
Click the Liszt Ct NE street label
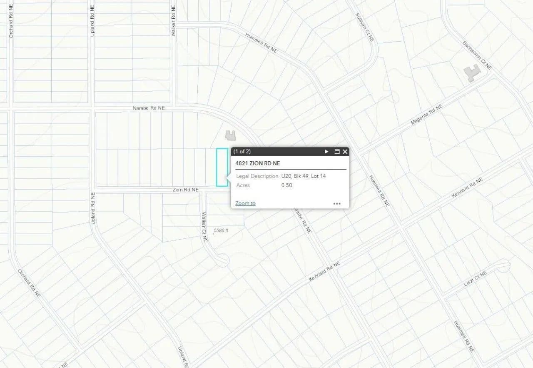476,279
